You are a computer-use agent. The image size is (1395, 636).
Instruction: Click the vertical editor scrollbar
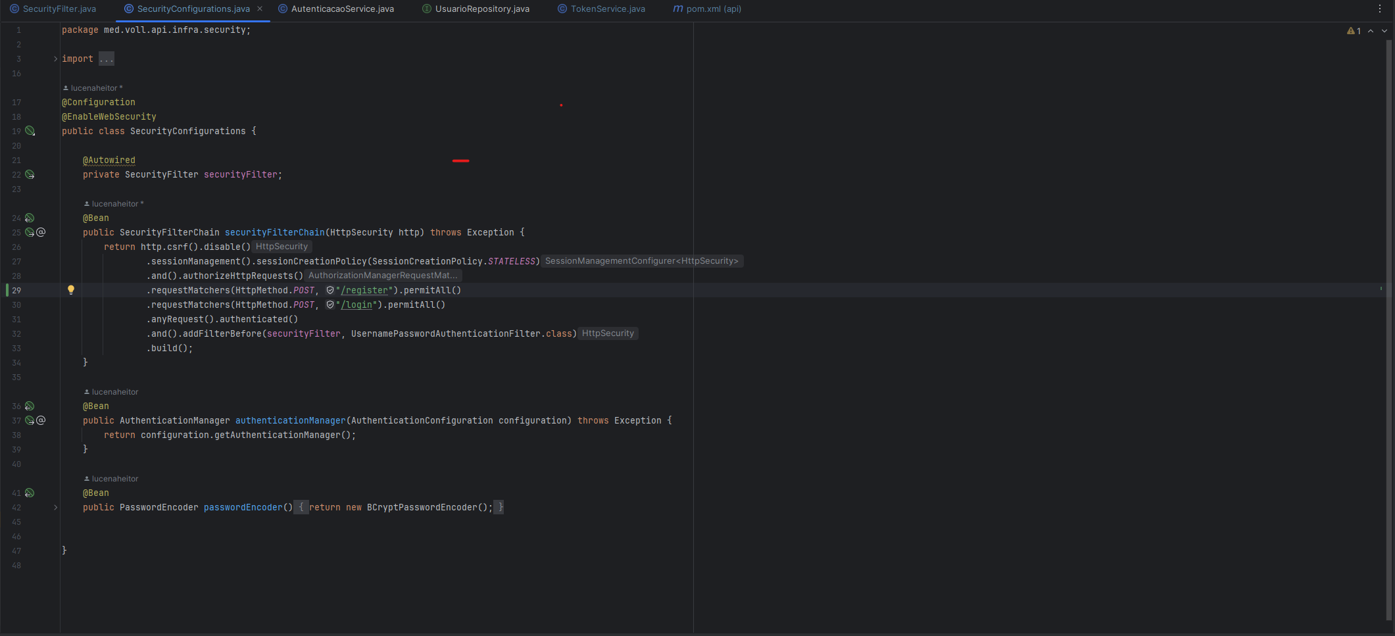[x=1390, y=329]
